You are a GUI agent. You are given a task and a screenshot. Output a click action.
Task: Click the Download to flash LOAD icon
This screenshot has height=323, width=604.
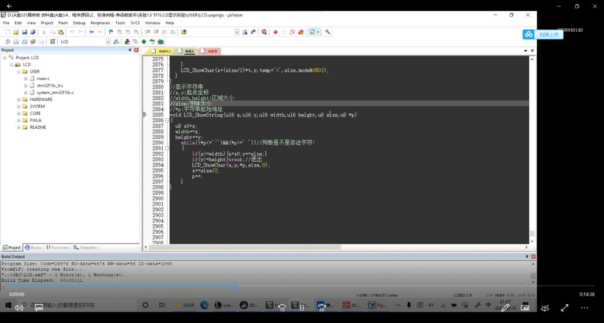click(51, 42)
